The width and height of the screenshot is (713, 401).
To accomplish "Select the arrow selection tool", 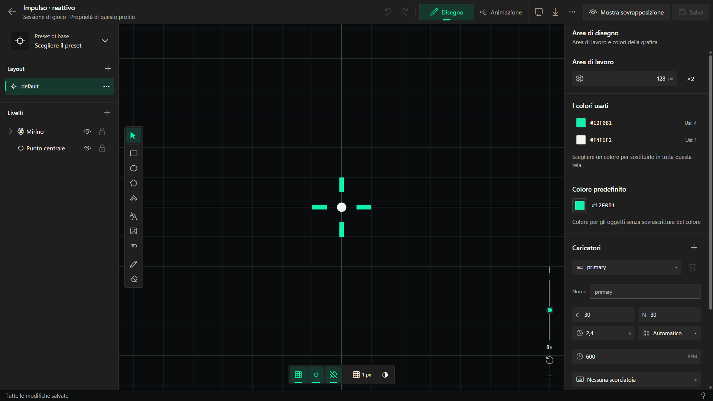I will click(133, 136).
